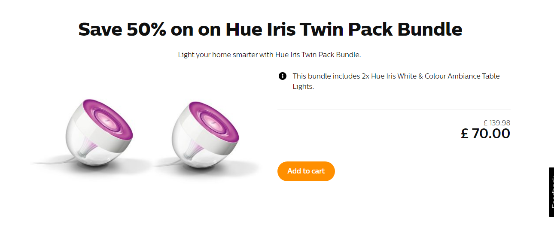Add the bundle to cart
Viewport: 554px width, 225px height.
tap(306, 171)
